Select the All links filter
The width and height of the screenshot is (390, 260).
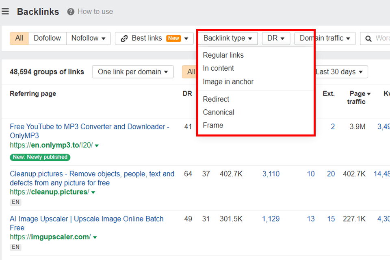(x=19, y=38)
